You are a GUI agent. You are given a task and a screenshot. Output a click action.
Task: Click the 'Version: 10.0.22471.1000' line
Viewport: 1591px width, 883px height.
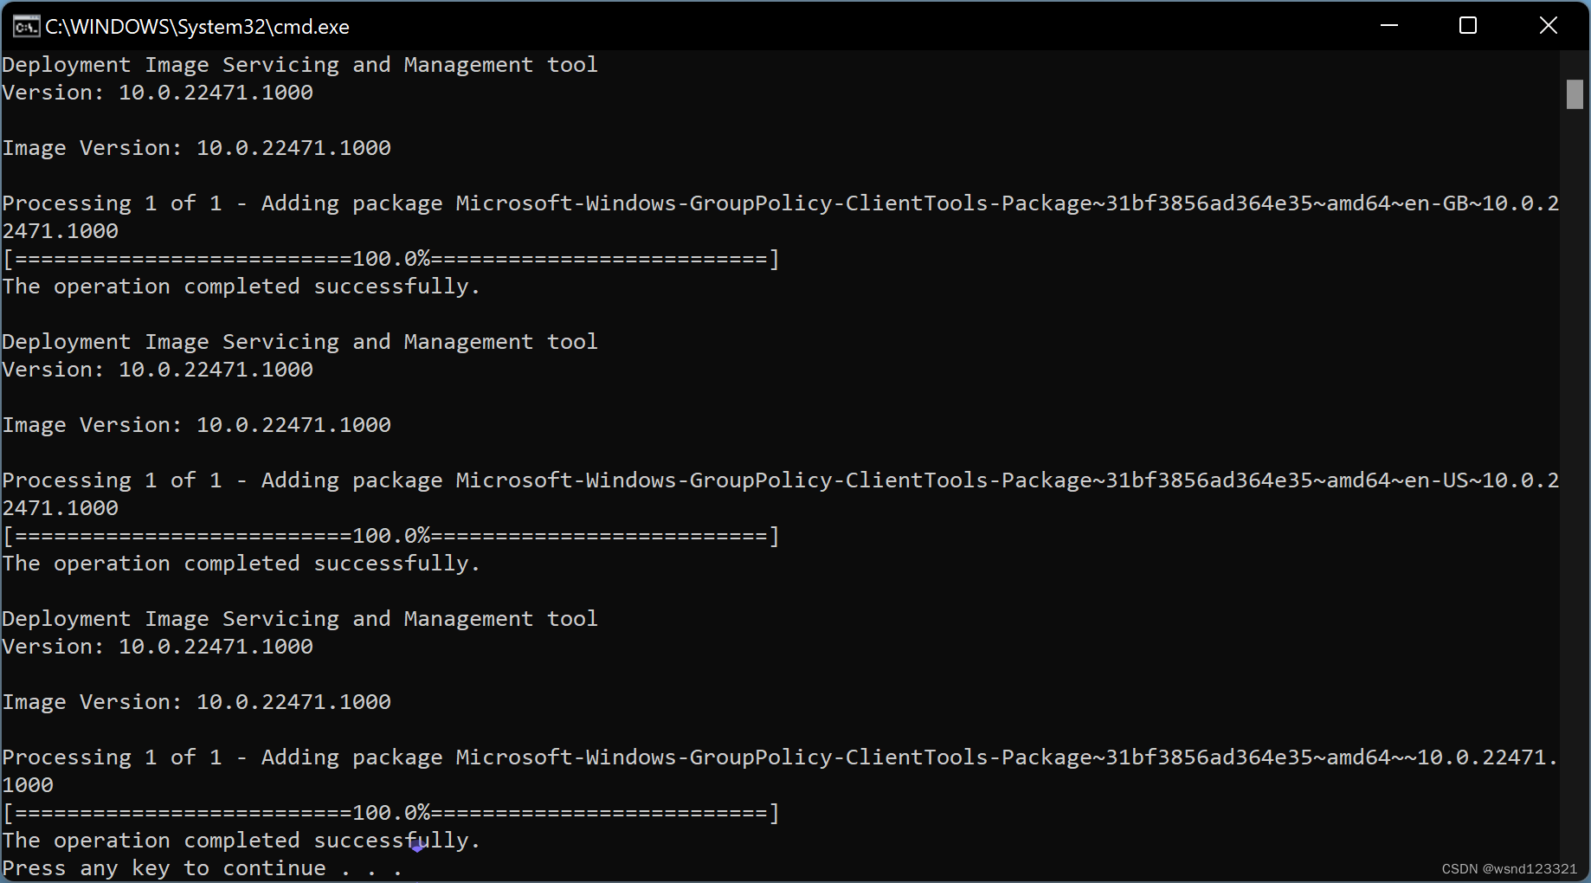(158, 92)
